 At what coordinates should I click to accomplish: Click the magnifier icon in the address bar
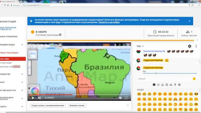coord(189,5)
